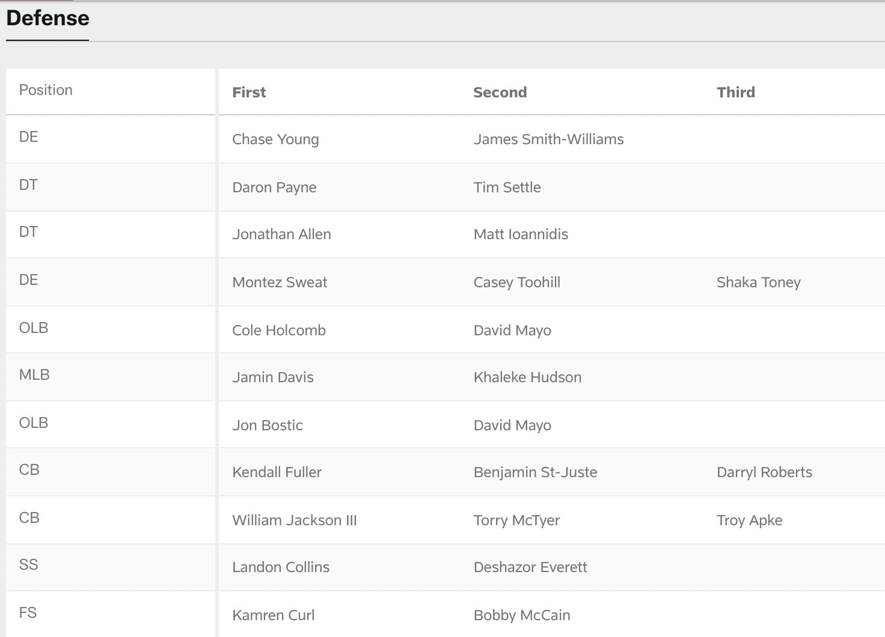The height and width of the screenshot is (637, 885).
Task: Select Daron Payne in depth chart
Action: click(274, 187)
